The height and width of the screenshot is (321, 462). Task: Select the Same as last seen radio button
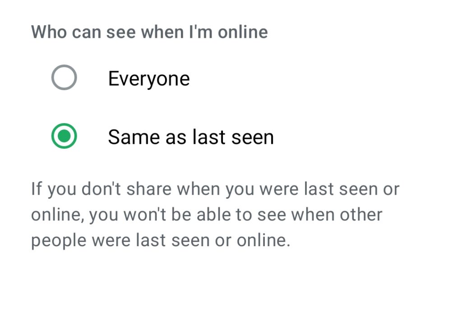64,137
